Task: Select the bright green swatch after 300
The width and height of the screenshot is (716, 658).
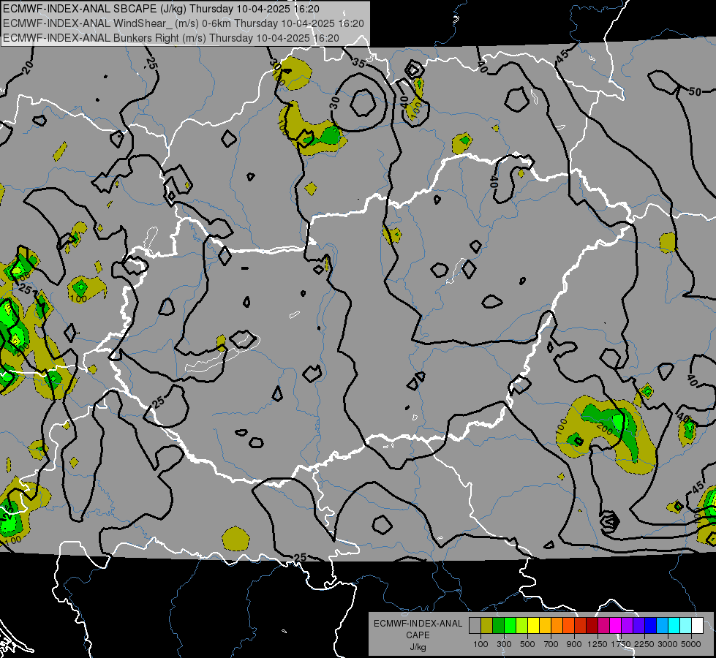Action: click(x=510, y=625)
